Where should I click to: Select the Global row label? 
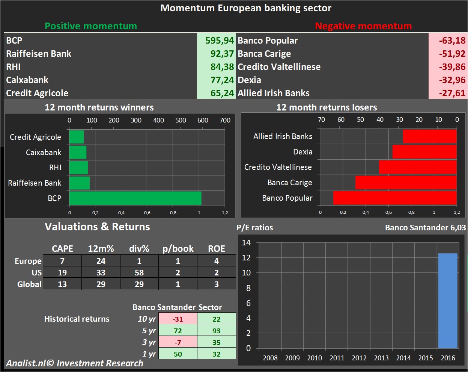click(x=29, y=284)
